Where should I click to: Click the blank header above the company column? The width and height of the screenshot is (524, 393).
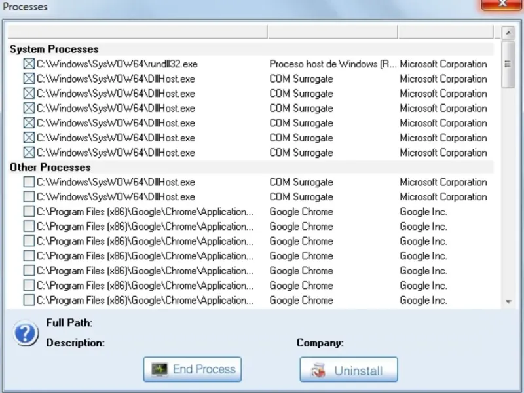pos(446,31)
